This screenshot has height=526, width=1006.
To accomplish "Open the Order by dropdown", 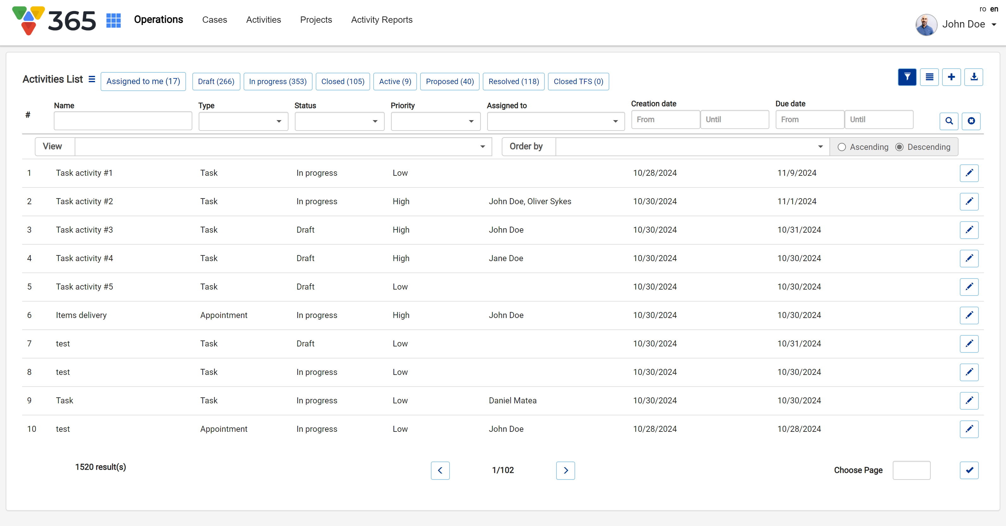I will (x=692, y=147).
